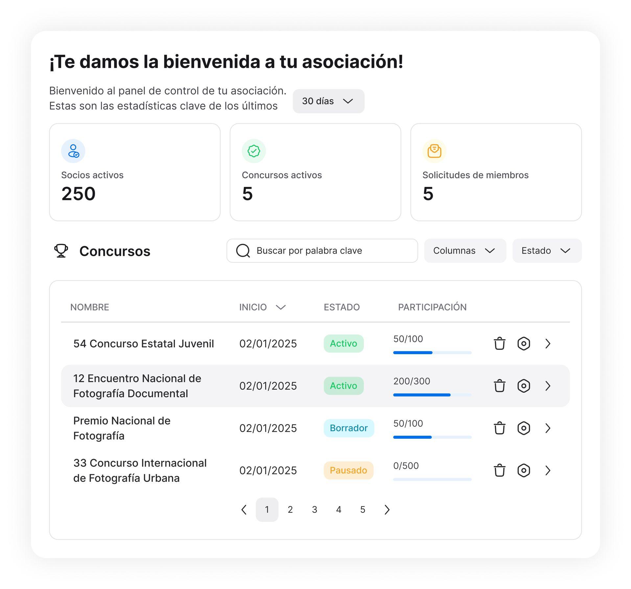The image size is (631, 589).
Task: Click the Solicitudes de miembros inbox icon
Action: tap(434, 151)
